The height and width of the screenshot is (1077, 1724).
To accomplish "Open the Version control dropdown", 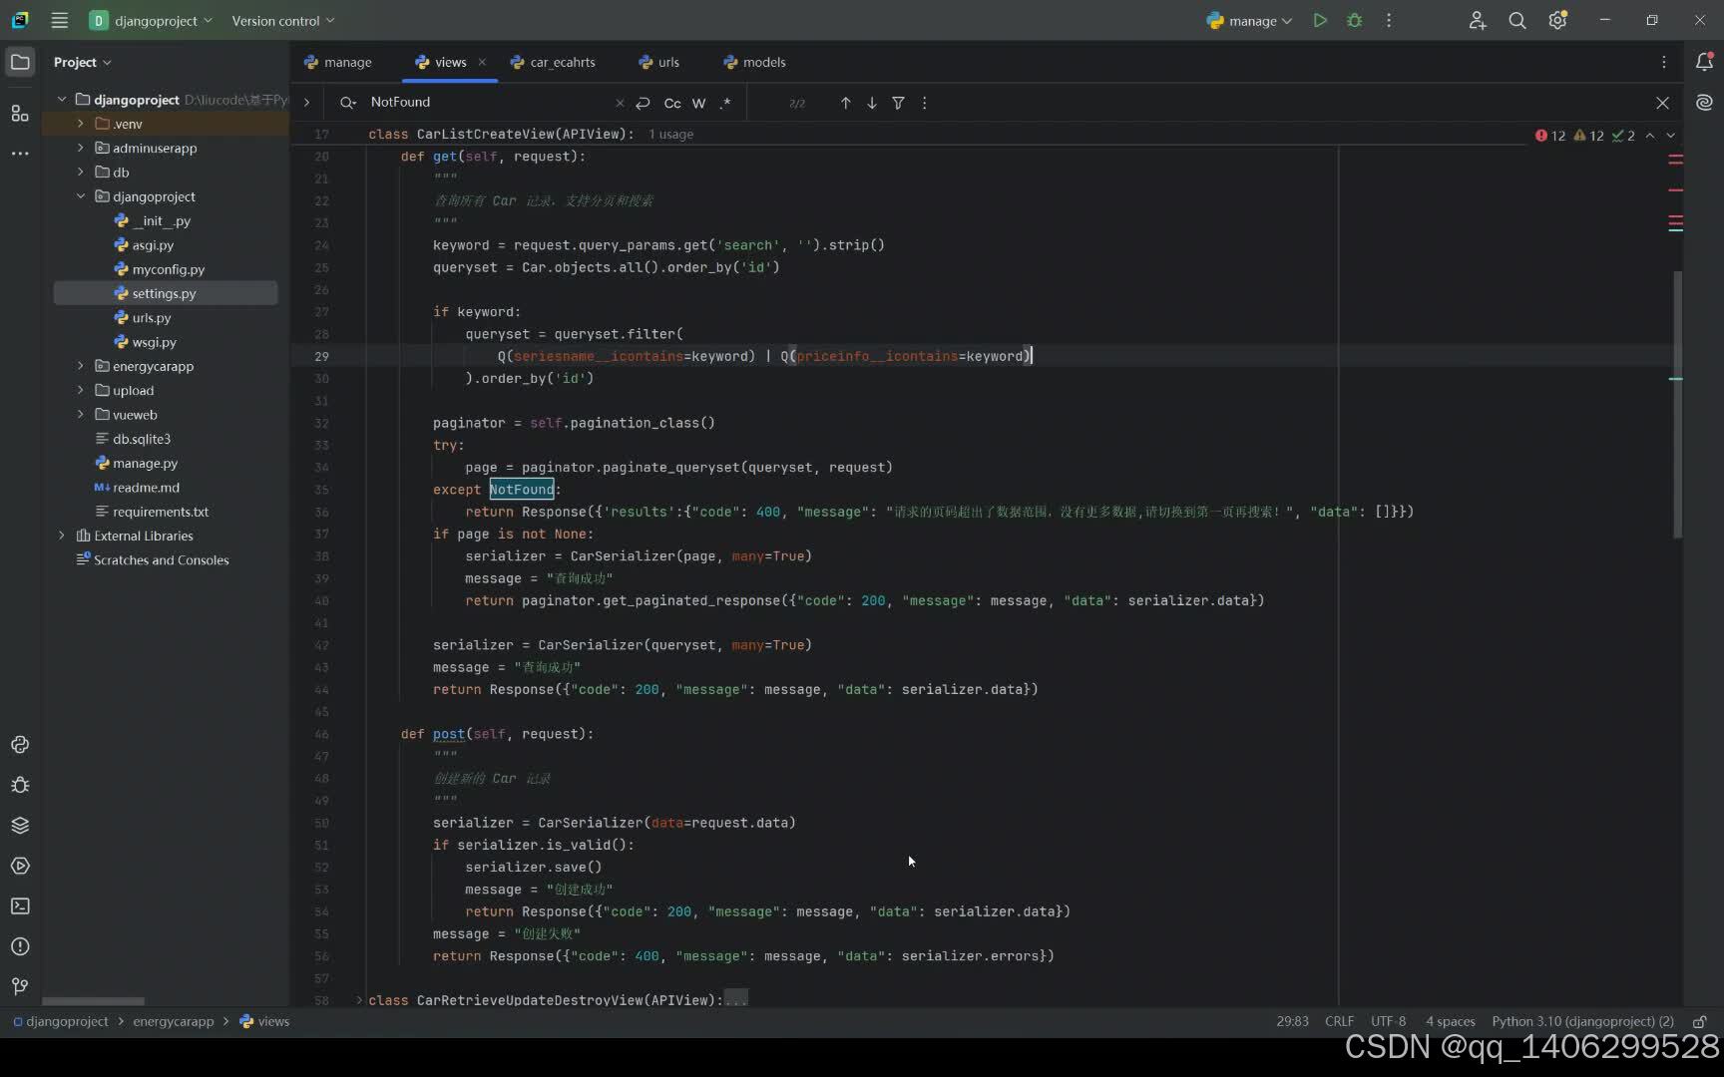I will tap(283, 20).
